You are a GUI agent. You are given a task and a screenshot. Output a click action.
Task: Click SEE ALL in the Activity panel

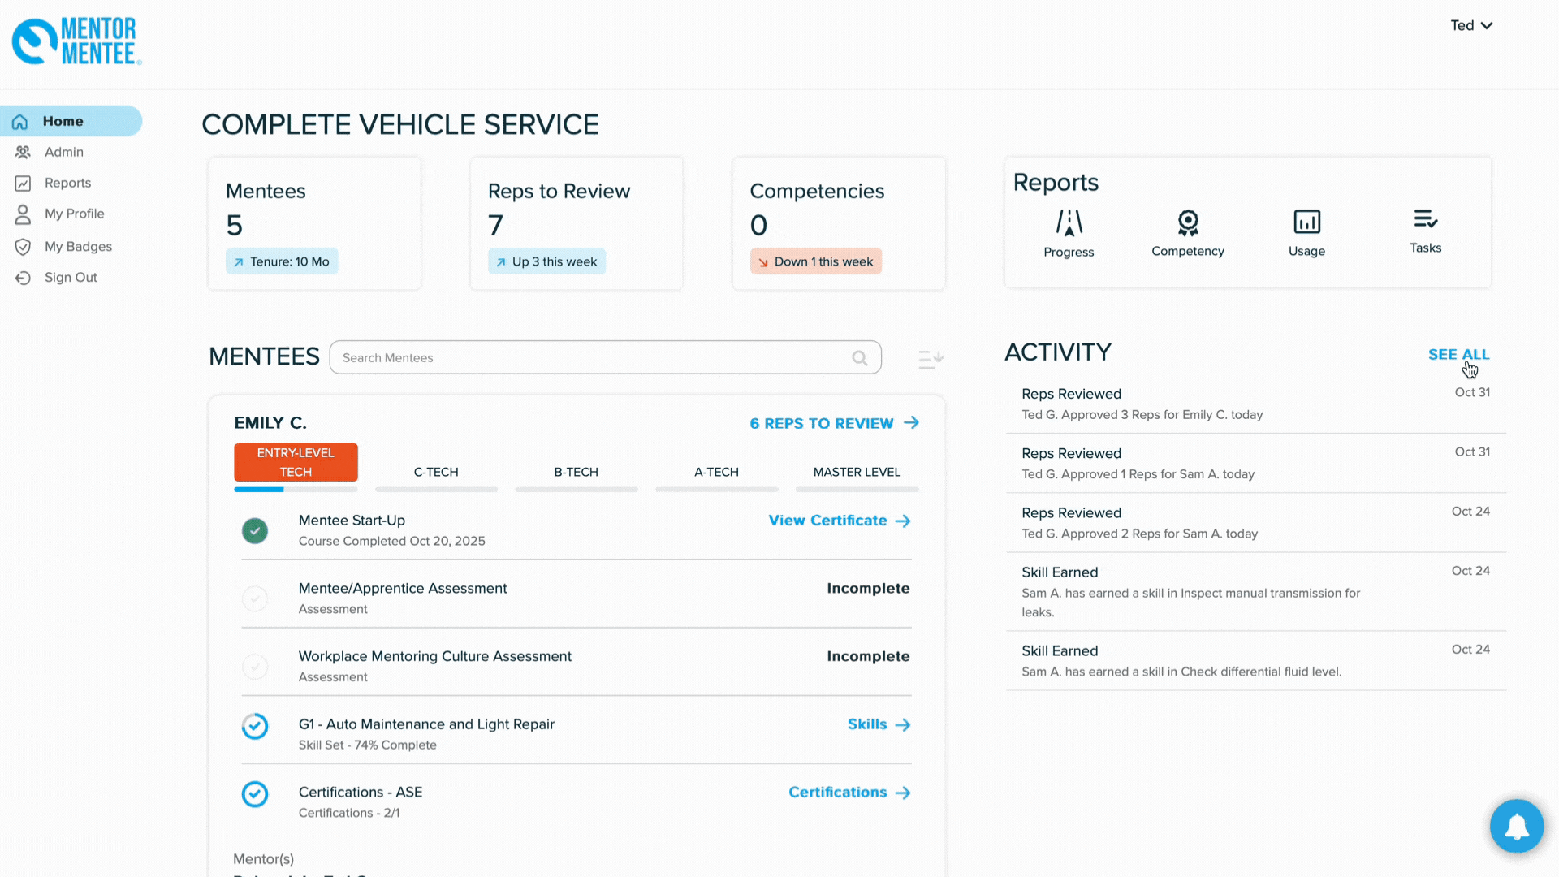coord(1458,354)
